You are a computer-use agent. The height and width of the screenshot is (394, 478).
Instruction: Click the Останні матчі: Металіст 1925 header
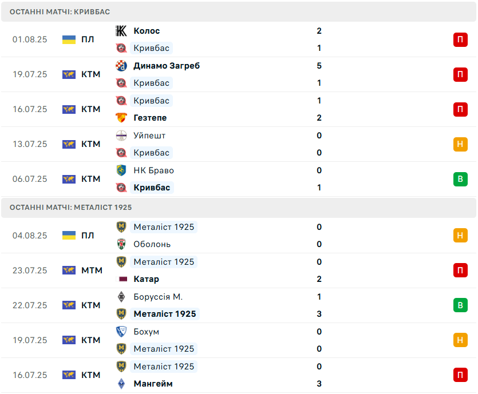[71, 208]
